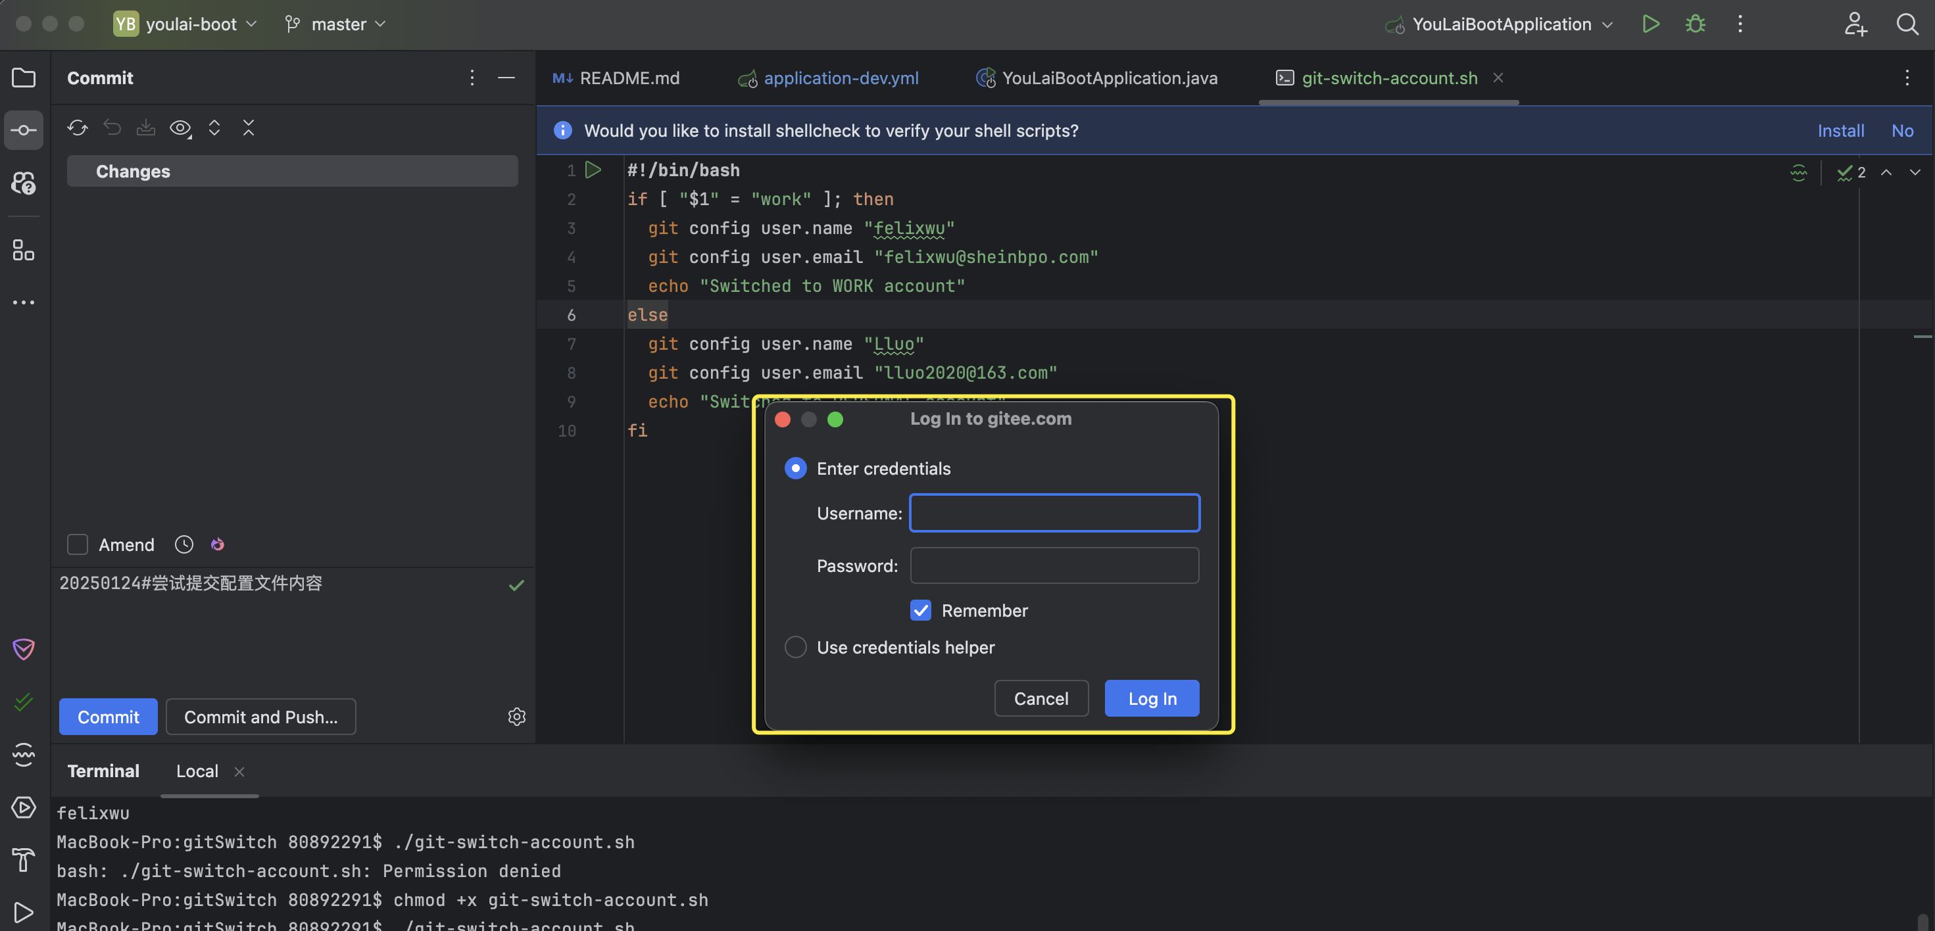Open the Build hammer tool icon

pyautogui.click(x=23, y=860)
